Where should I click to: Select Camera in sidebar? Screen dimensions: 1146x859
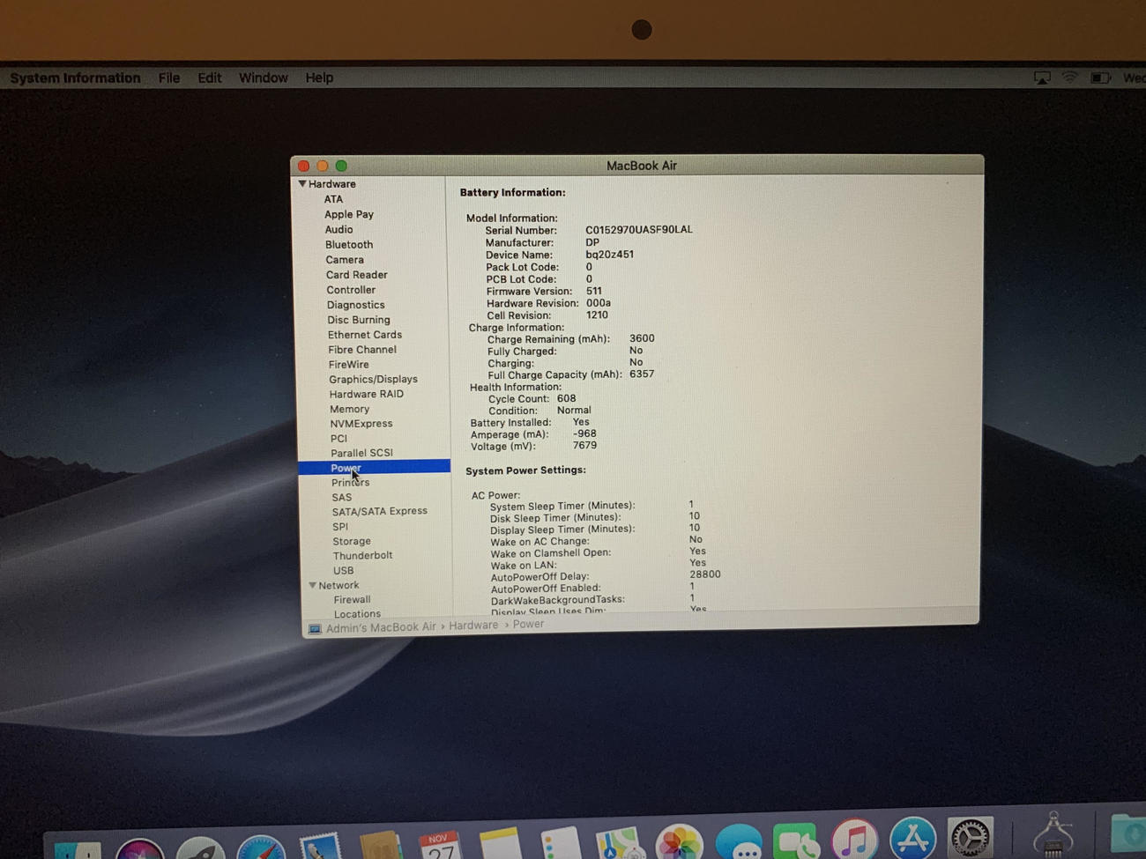345,260
